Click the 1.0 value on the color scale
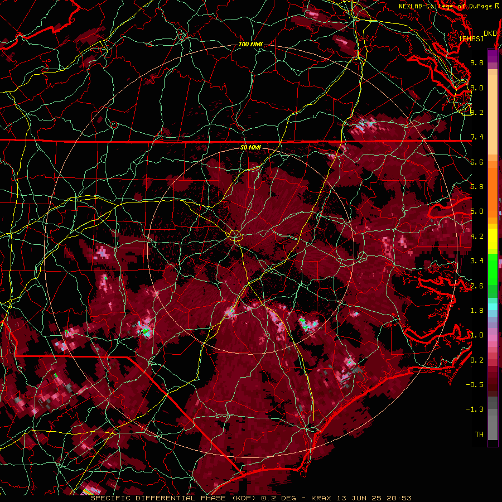This screenshot has width=502, height=502. click(x=477, y=335)
